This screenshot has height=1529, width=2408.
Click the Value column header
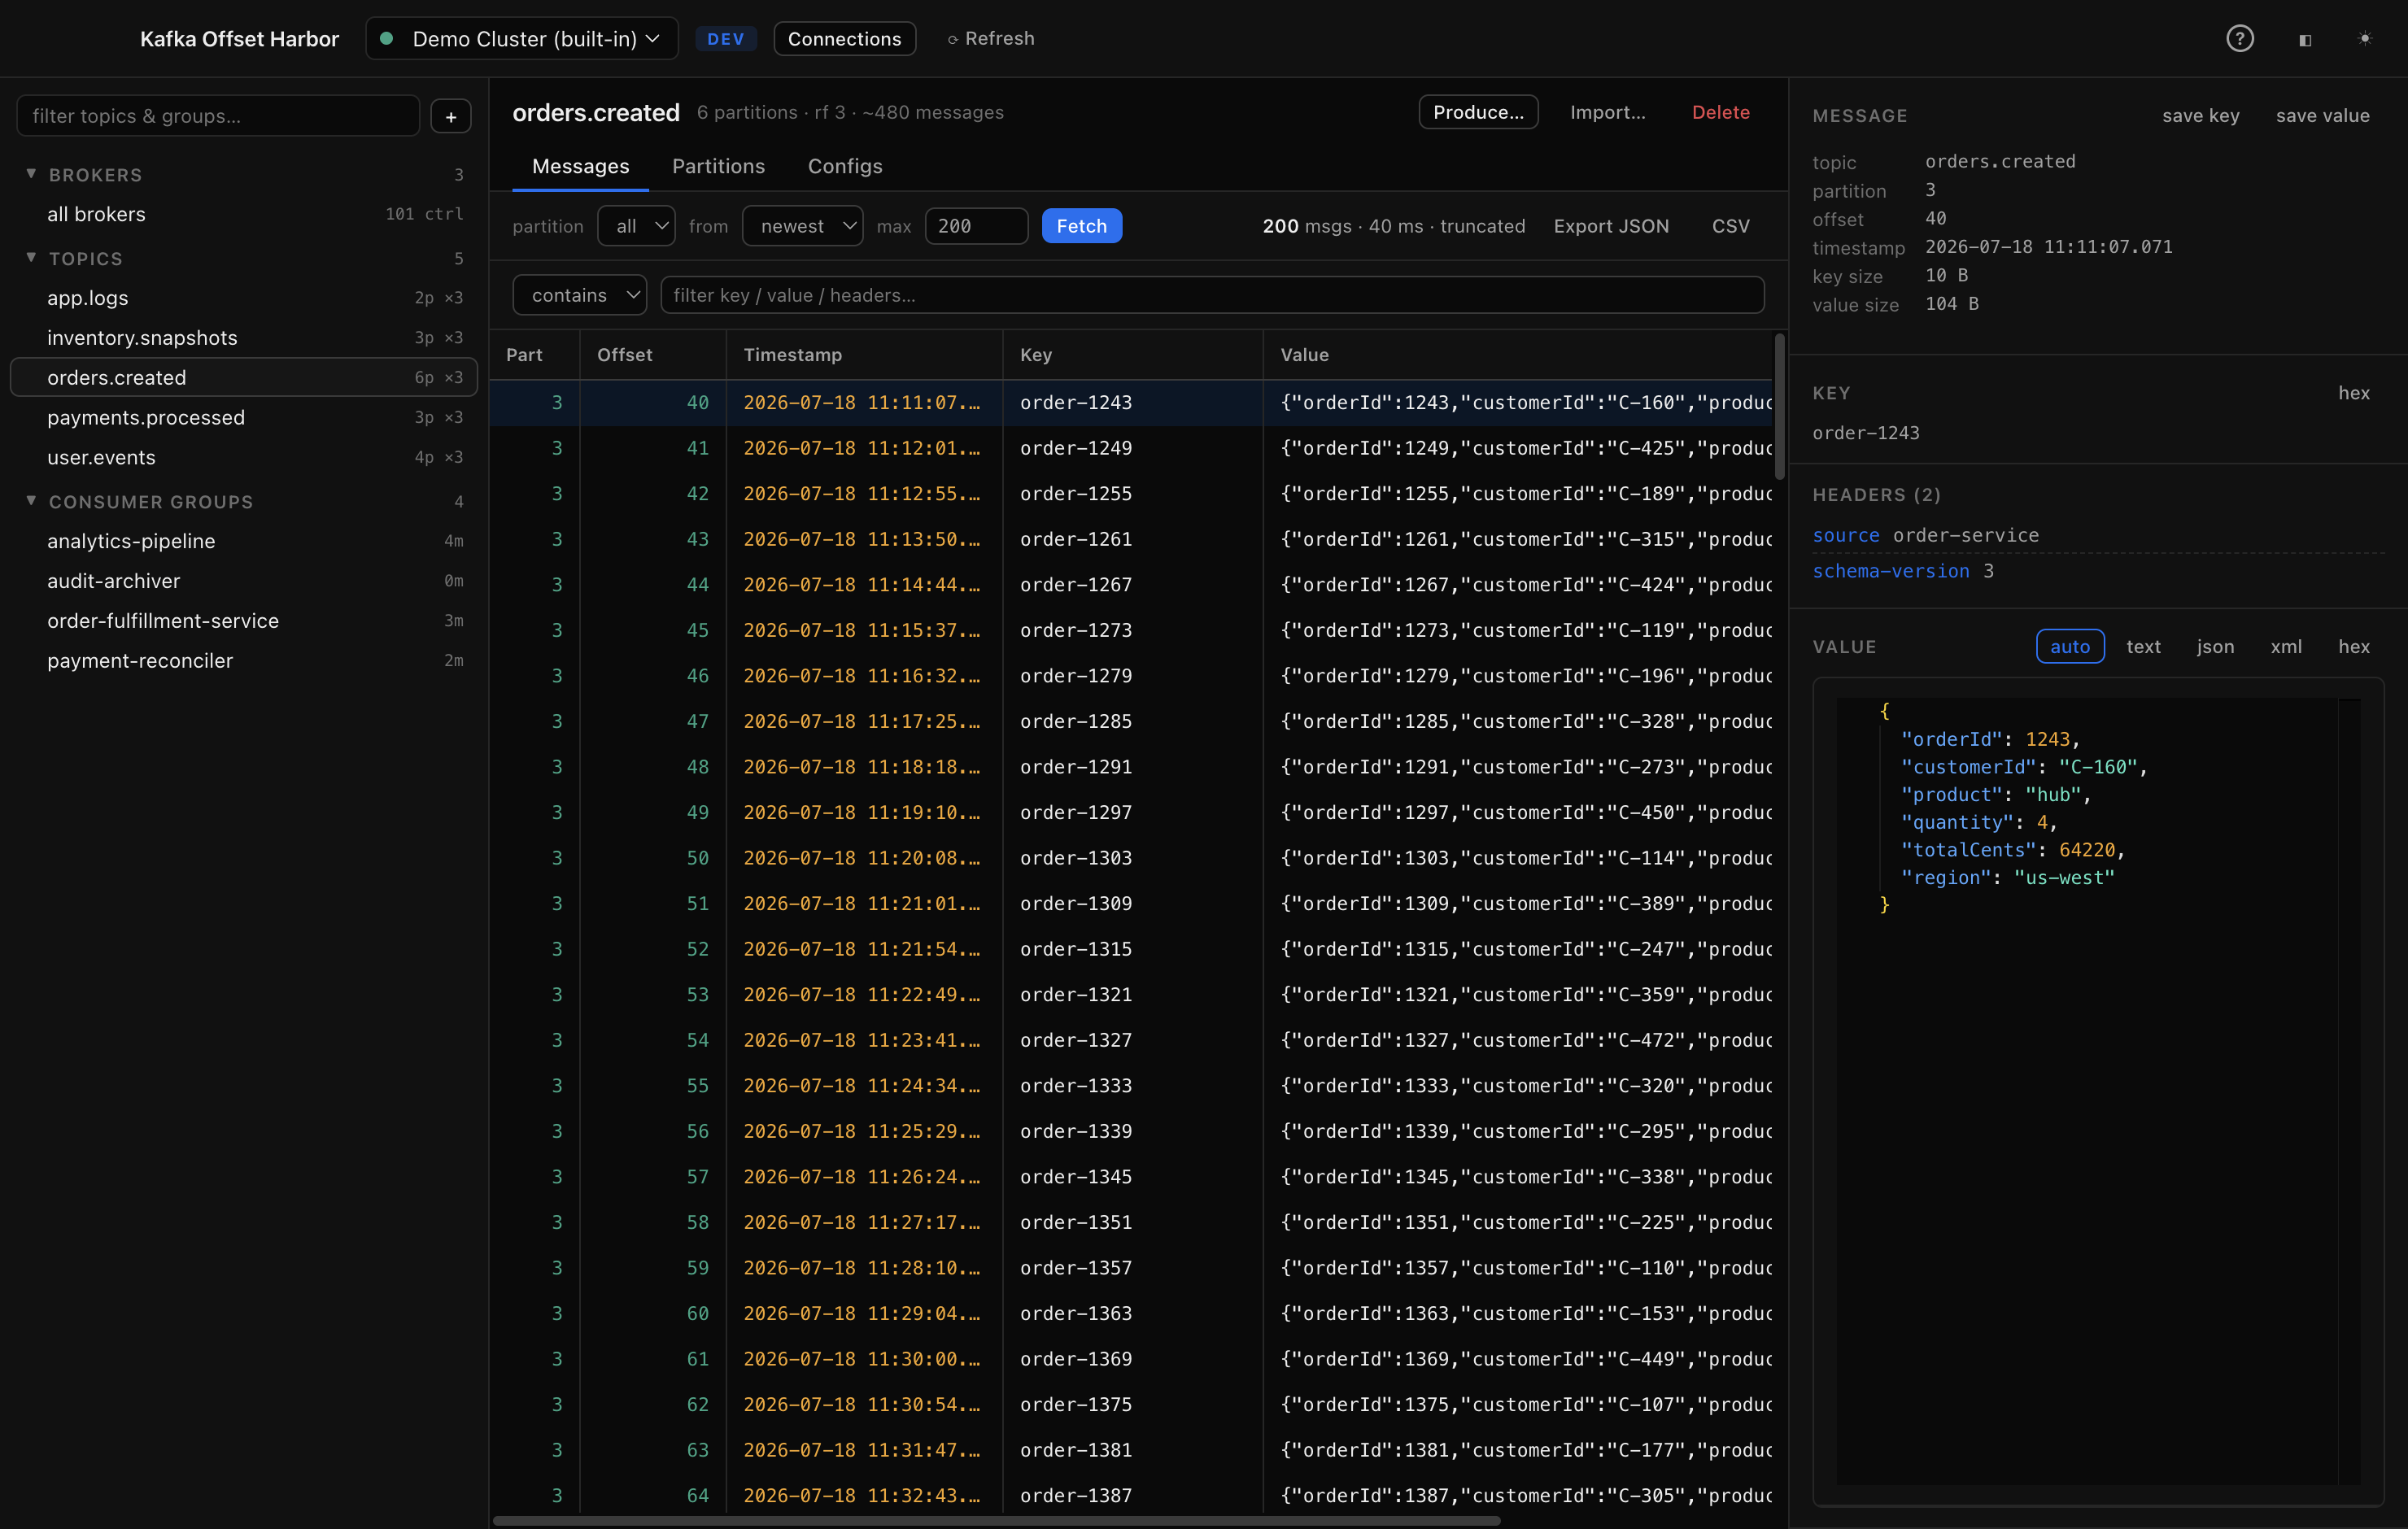pyautogui.click(x=1518, y=355)
